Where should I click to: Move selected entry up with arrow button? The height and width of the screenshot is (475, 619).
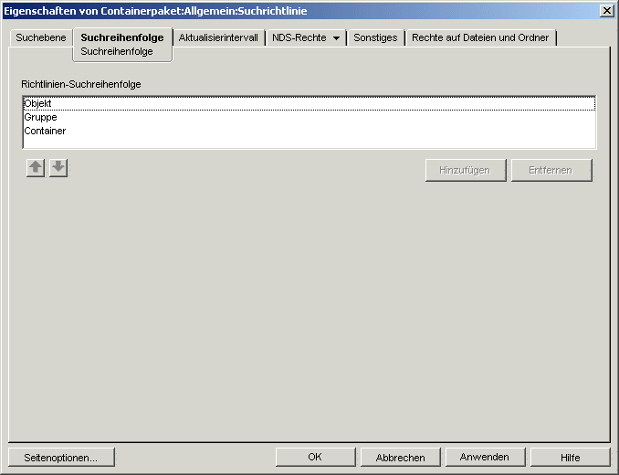[36, 168]
